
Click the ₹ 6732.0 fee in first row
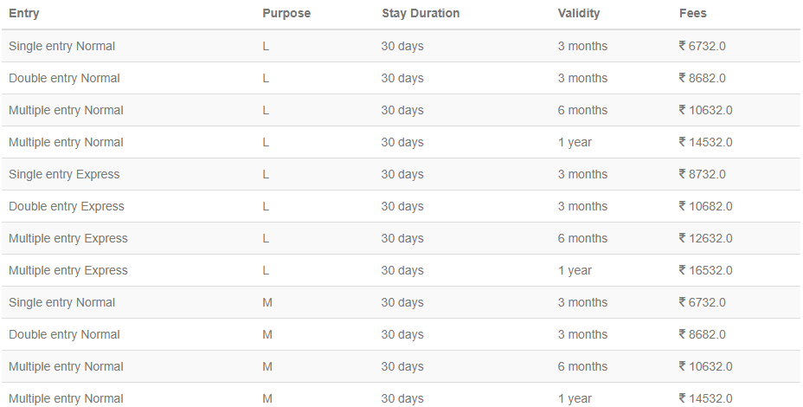pyautogui.click(x=702, y=46)
